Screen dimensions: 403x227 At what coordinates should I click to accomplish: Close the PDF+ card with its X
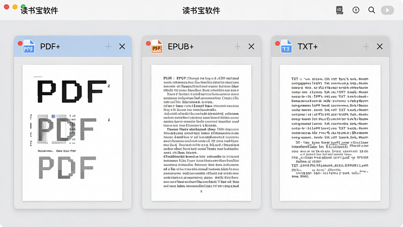click(x=122, y=47)
